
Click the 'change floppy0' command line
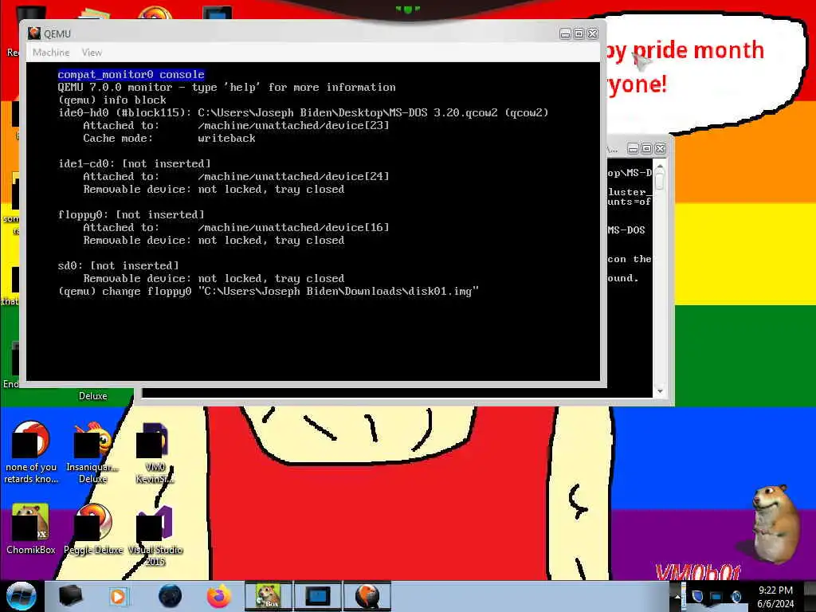pyautogui.click(x=268, y=291)
